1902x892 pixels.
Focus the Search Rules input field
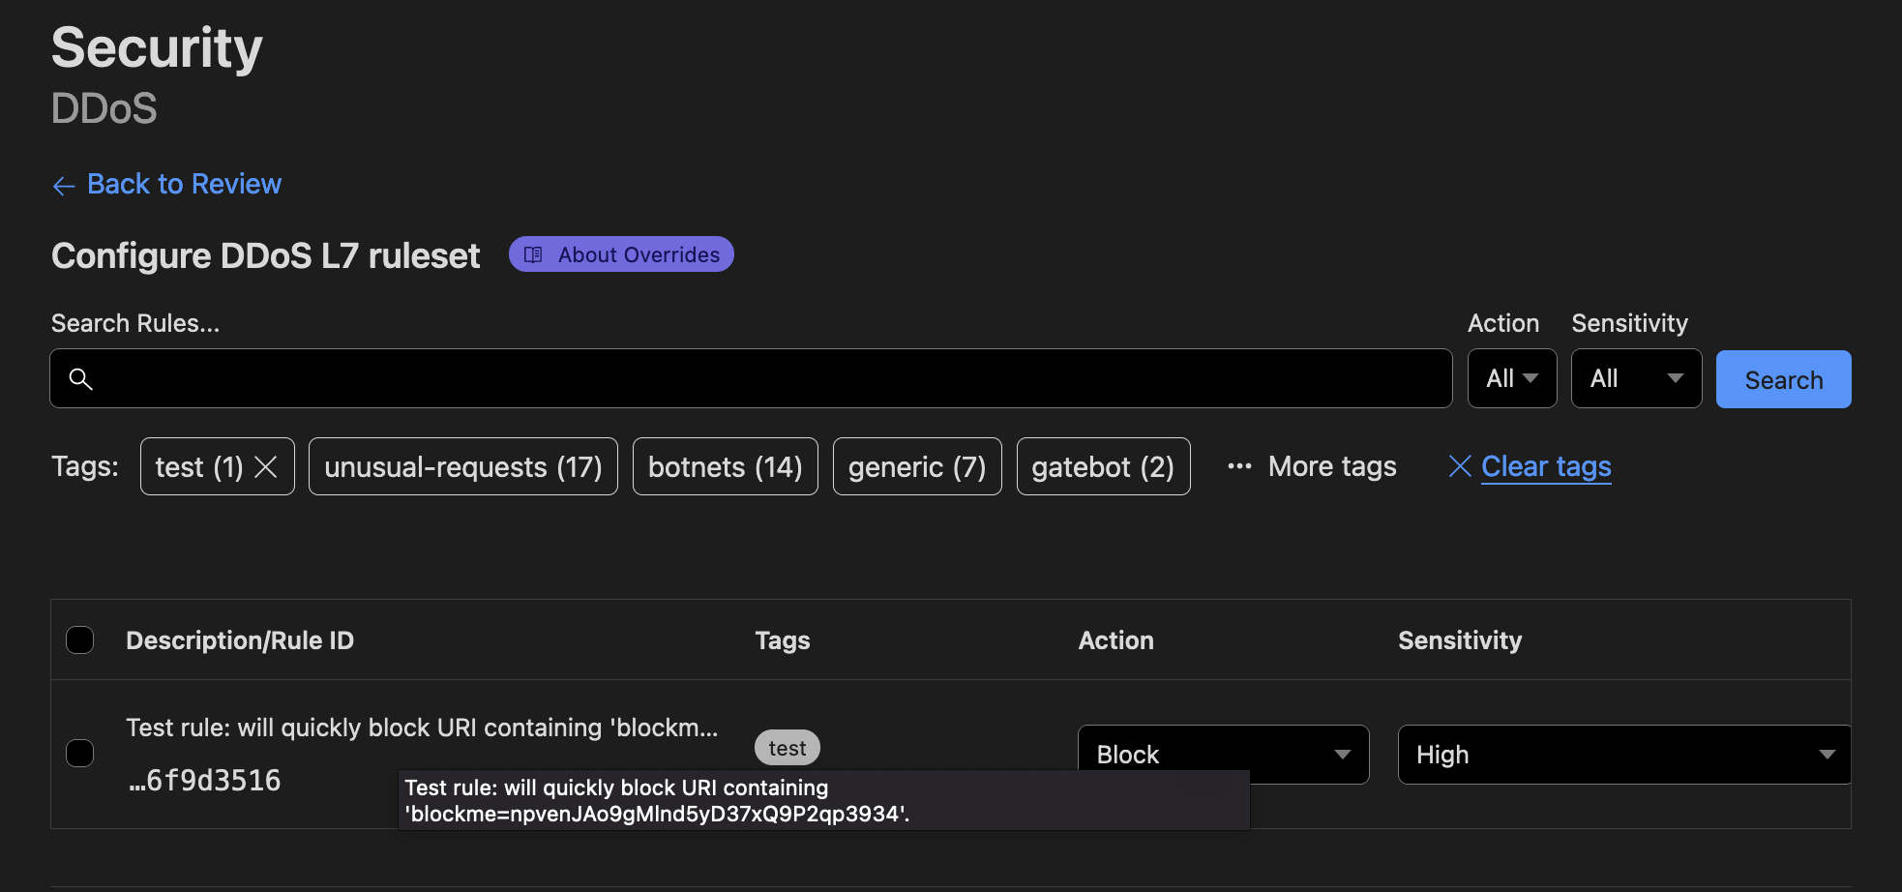coord(751,378)
